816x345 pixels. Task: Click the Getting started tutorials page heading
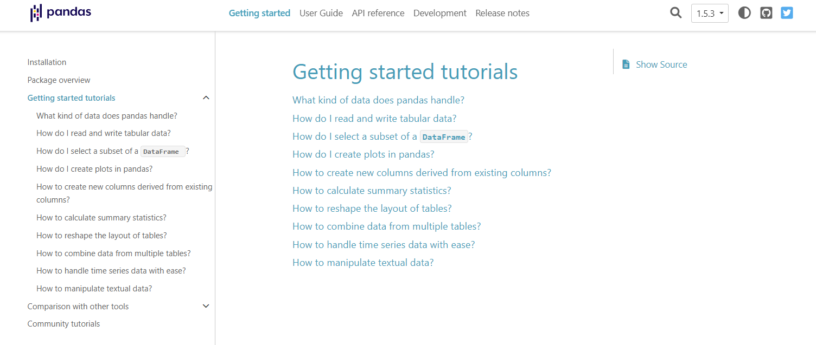(405, 72)
